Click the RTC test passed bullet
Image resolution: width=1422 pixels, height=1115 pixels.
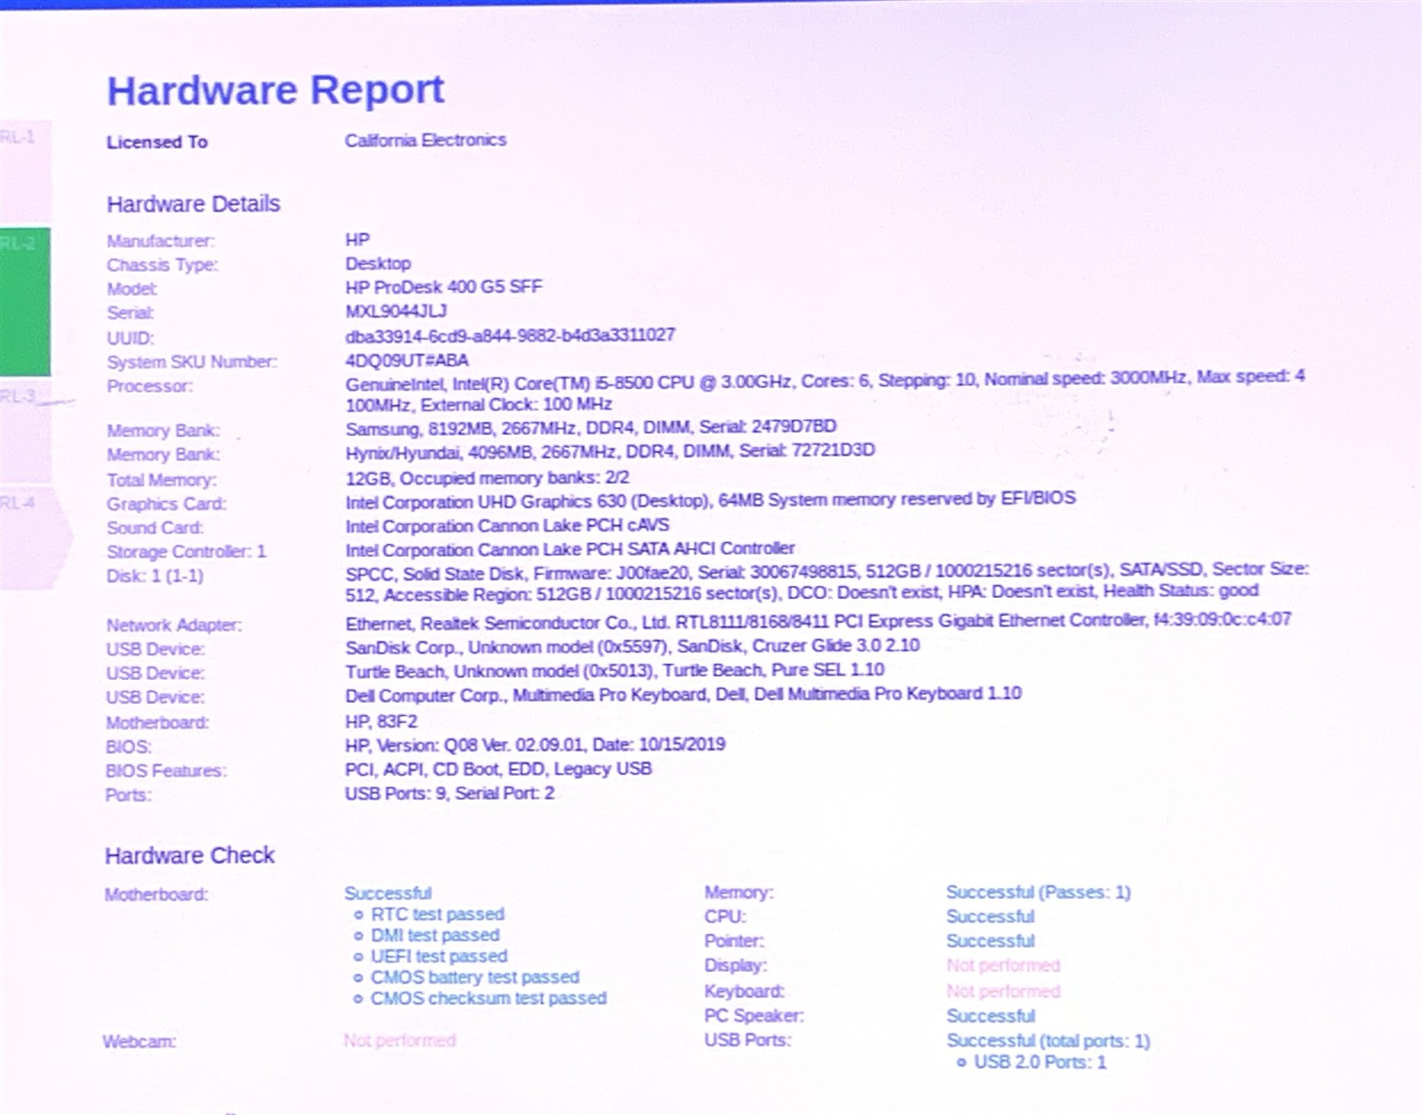tap(436, 914)
